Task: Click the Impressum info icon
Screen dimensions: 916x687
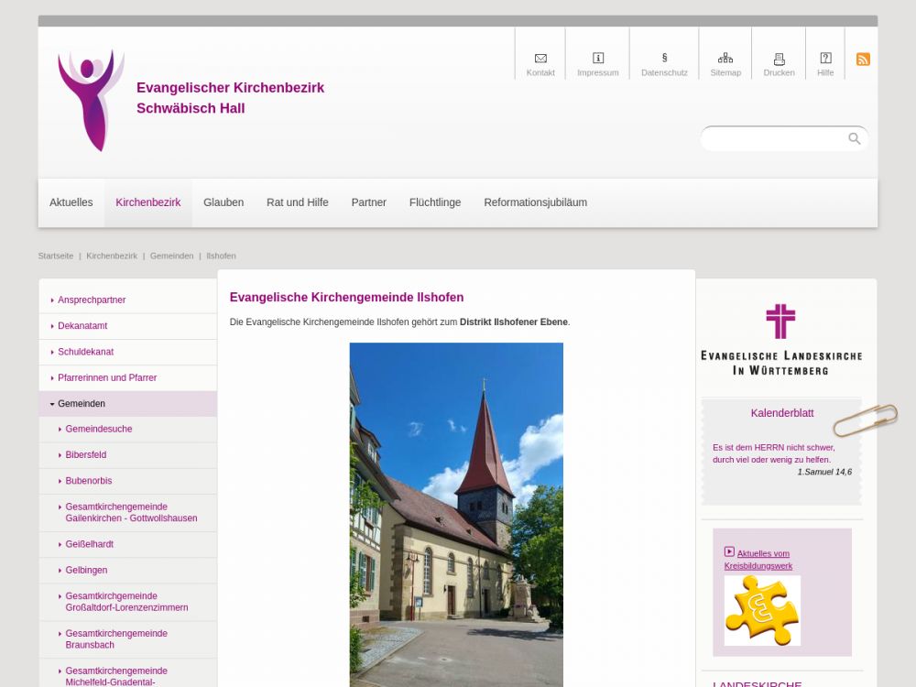Action: coord(598,59)
